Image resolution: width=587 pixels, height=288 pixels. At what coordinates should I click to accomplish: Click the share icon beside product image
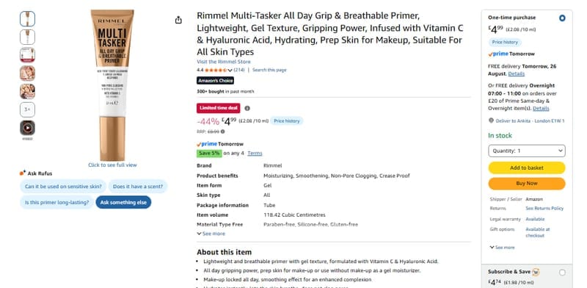click(x=178, y=21)
